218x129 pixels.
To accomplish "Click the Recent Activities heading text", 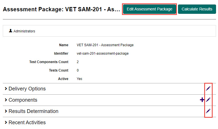I will [27, 123].
